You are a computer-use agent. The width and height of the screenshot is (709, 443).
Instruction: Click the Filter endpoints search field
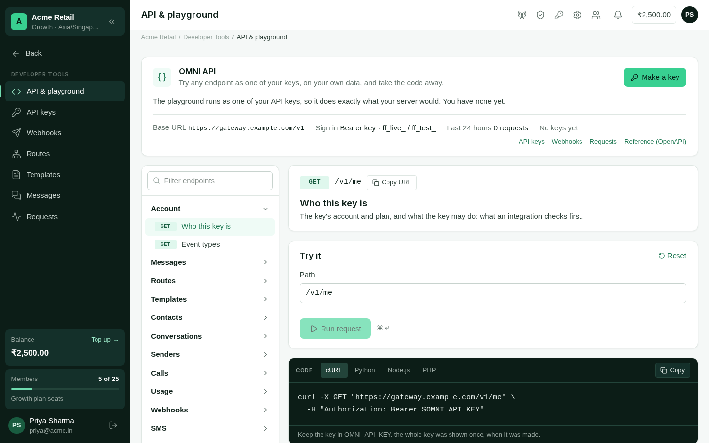point(210,181)
